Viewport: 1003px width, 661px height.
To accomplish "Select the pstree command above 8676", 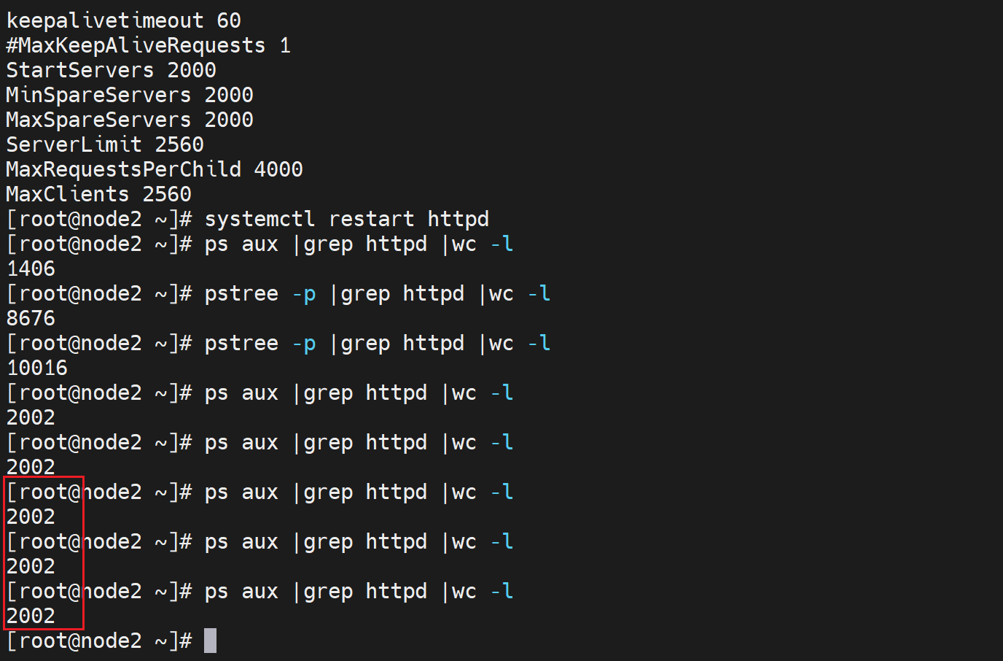I will [x=377, y=293].
